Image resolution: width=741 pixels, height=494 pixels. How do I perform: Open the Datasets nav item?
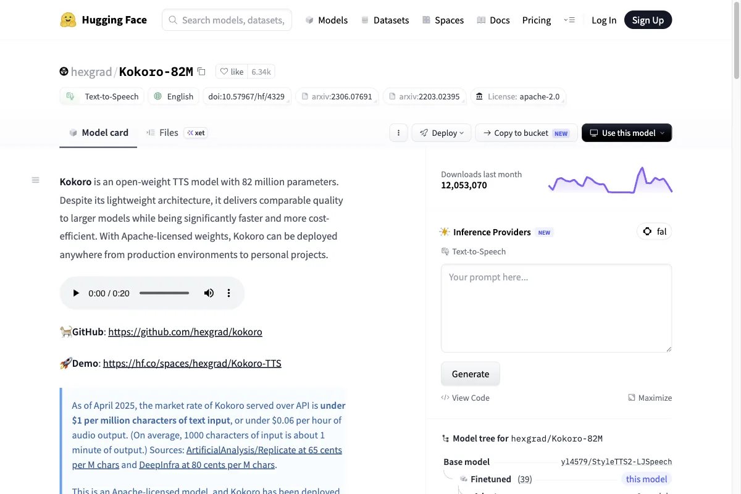(385, 20)
